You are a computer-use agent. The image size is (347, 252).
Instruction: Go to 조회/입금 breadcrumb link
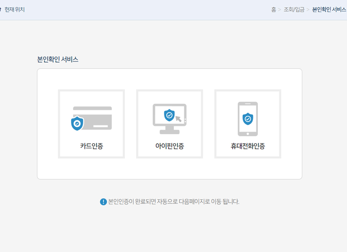294,10
